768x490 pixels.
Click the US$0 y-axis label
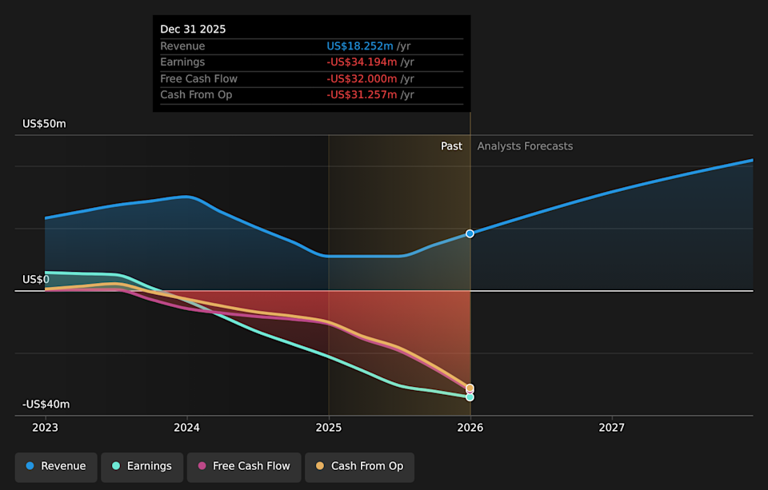[36, 280]
